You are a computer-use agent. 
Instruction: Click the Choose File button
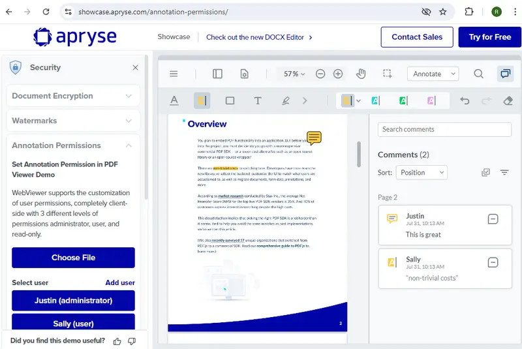point(73,258)
